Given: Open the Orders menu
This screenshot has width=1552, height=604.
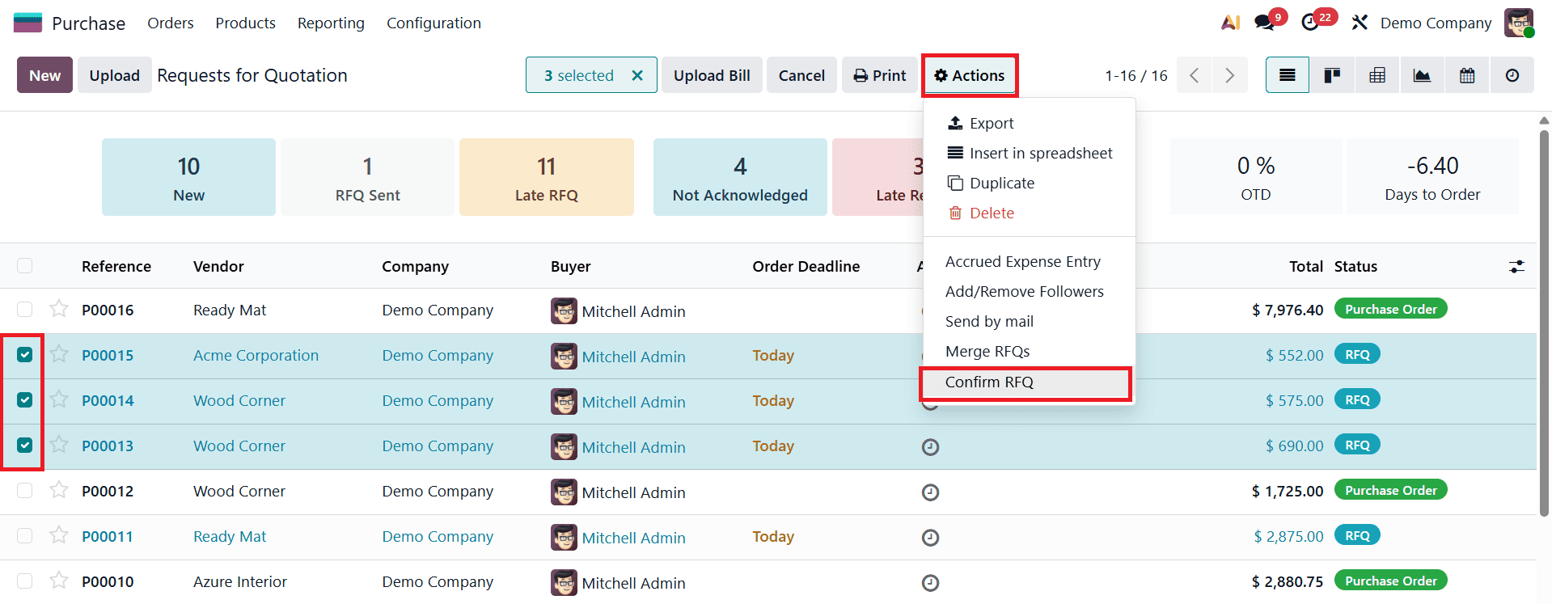Looking at the screenshot, I should click(x=171, y=23).
